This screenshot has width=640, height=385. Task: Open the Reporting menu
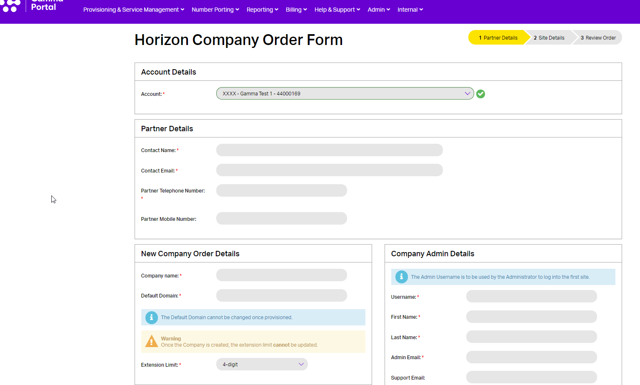[x=262, y=10]
